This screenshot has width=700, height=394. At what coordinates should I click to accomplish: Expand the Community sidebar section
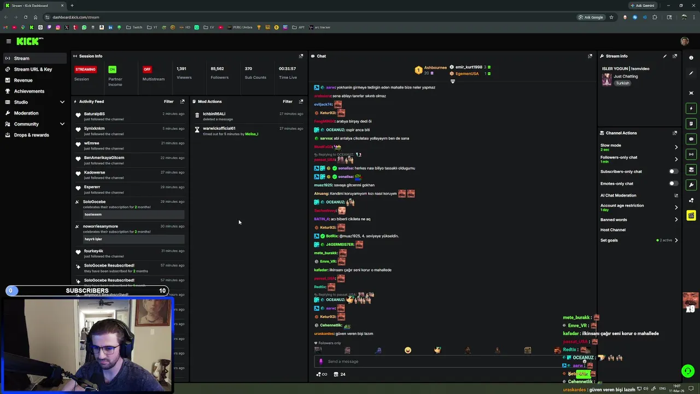[34, 124]
